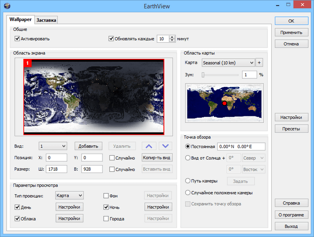Click the Применить button
Screen dimensions: 314x237
tap(291, 32)
